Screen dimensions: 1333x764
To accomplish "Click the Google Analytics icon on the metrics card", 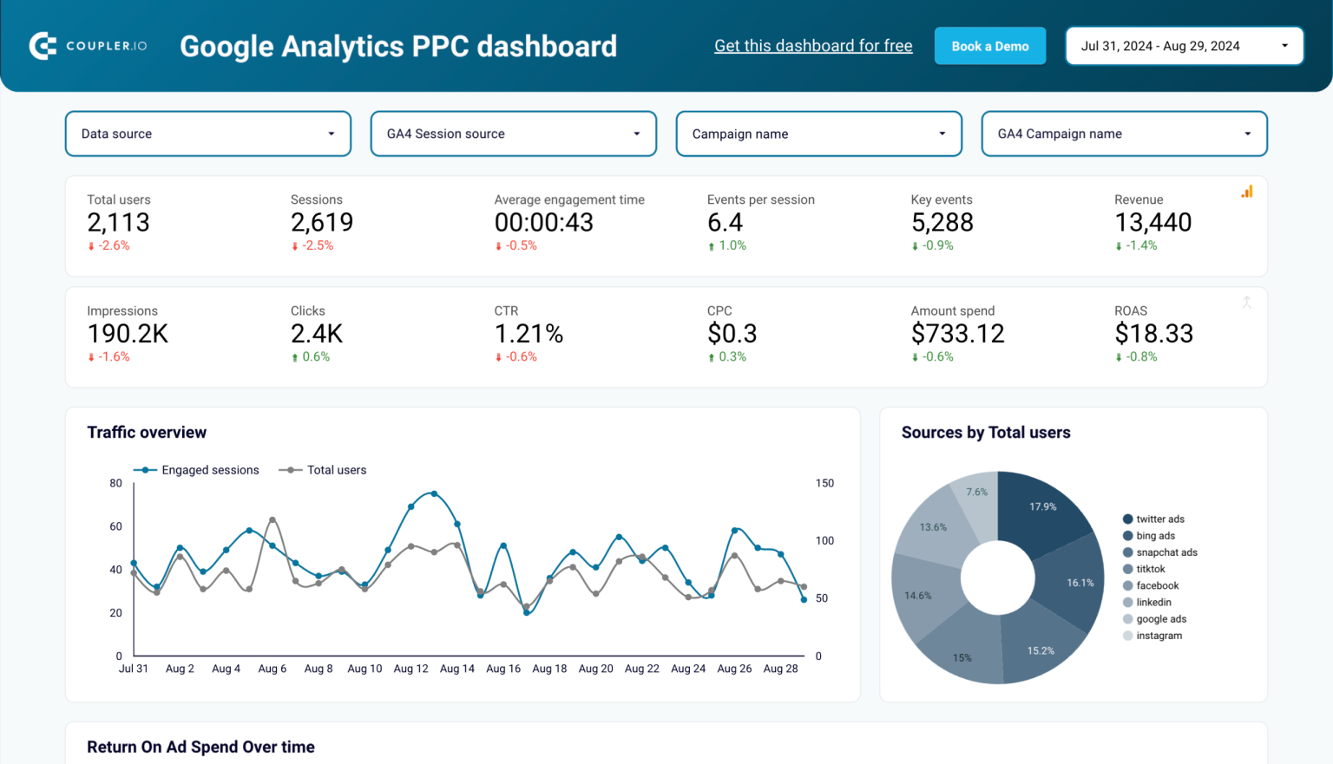I will pyautogui.click(x=1247, y=191).
